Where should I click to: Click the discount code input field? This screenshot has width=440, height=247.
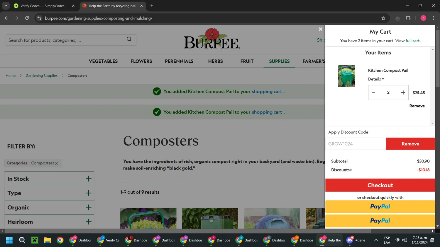tap(355, 144)
